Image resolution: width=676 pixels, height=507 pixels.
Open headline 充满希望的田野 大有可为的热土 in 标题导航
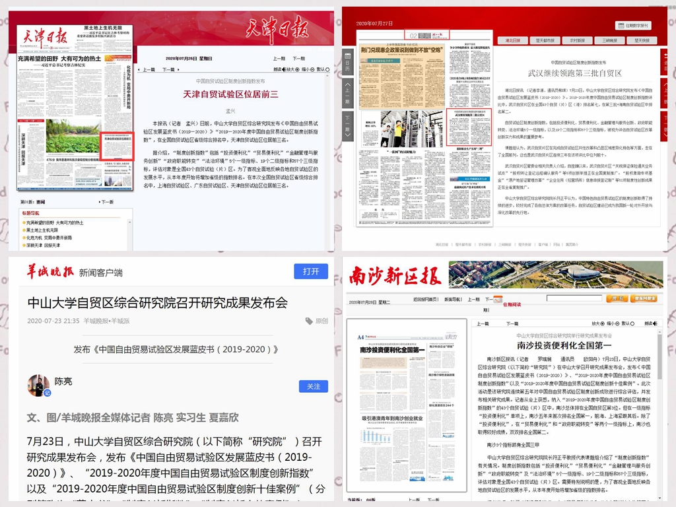(x=55, y=223)
